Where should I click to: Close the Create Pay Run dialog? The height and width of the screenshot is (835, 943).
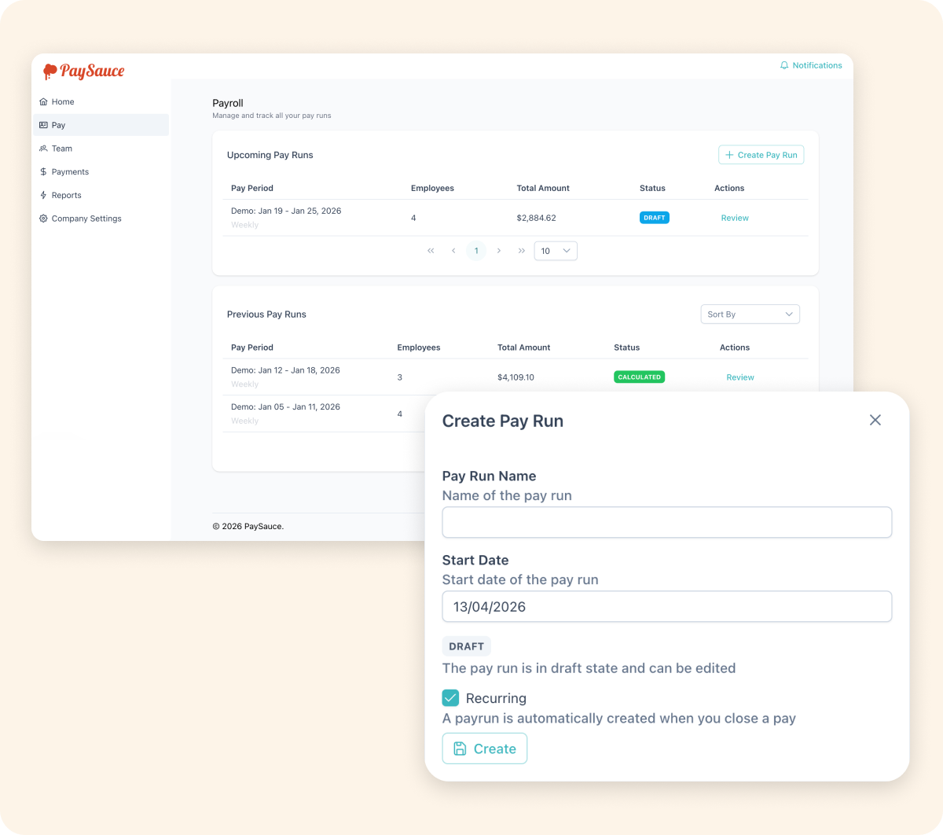875,421
